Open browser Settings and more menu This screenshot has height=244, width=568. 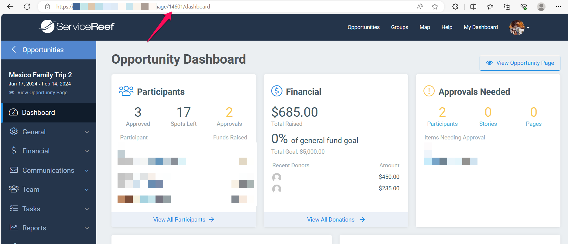(x=558, y=6)
